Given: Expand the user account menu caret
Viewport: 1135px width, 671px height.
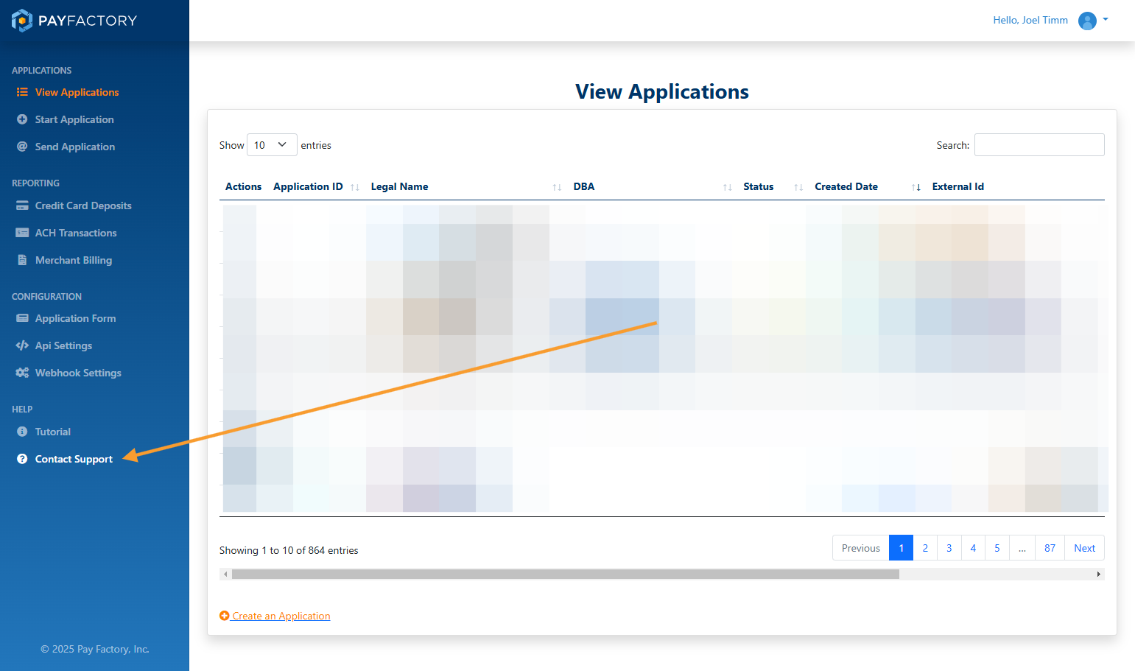Looking at the screenshot, I should [1106, 20].
